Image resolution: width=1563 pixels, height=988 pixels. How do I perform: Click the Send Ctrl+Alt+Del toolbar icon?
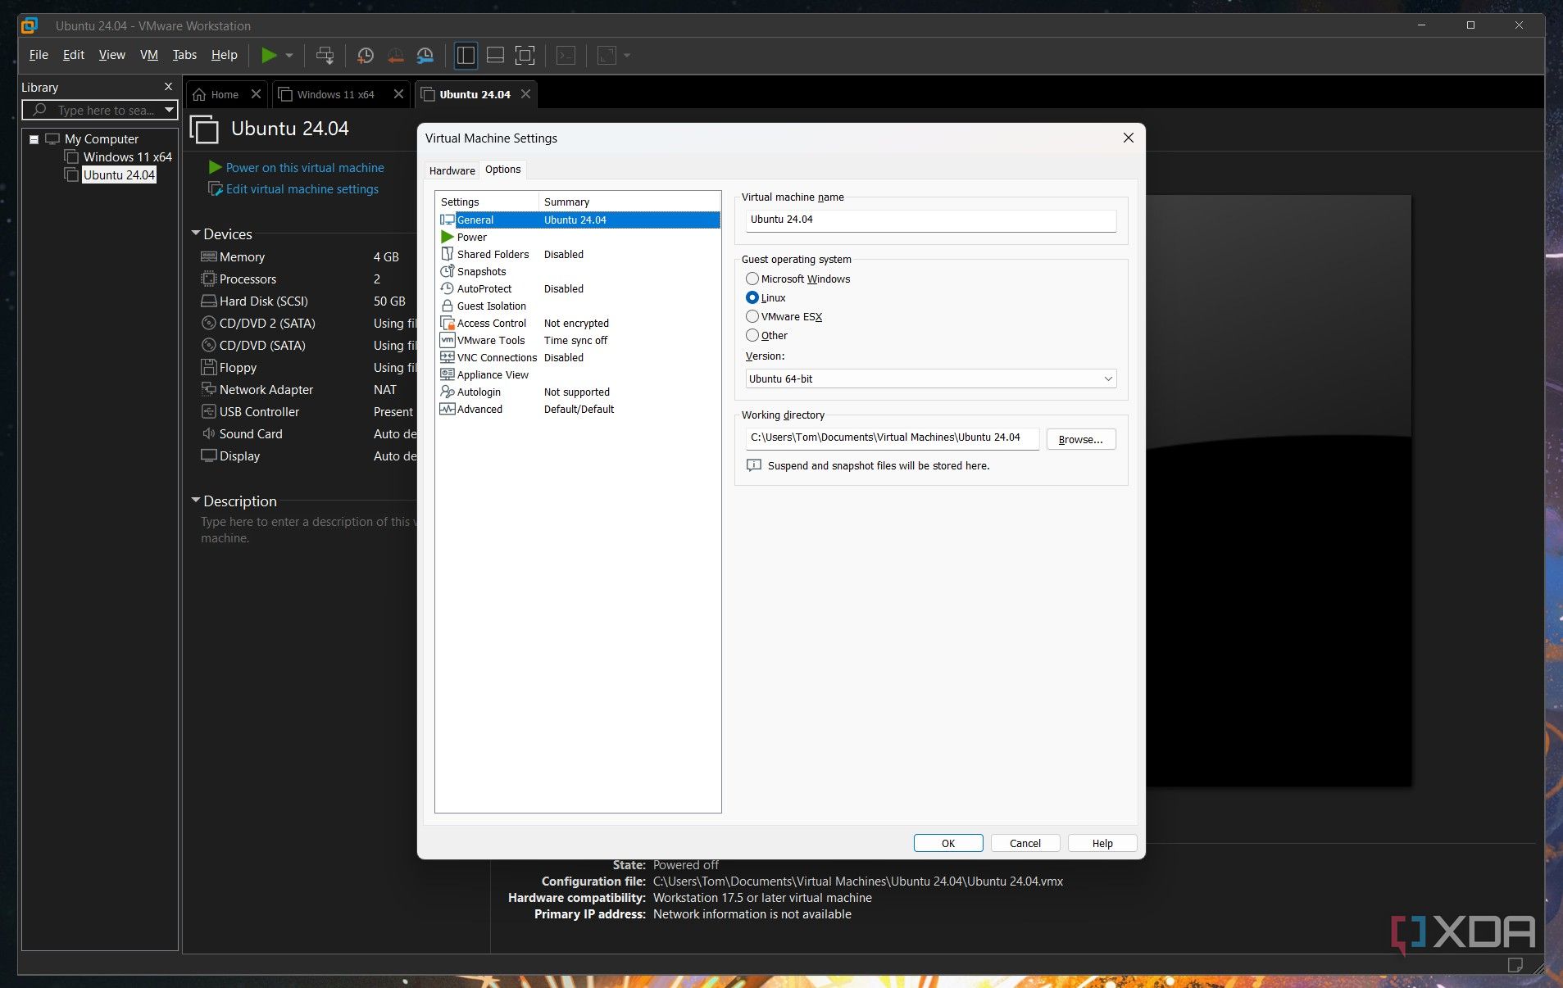[325, 56]
